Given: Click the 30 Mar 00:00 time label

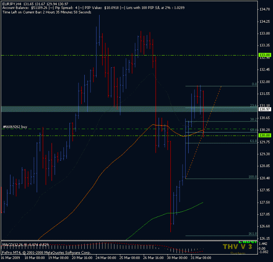Looking at the screenshot, I should click(177, 258).
